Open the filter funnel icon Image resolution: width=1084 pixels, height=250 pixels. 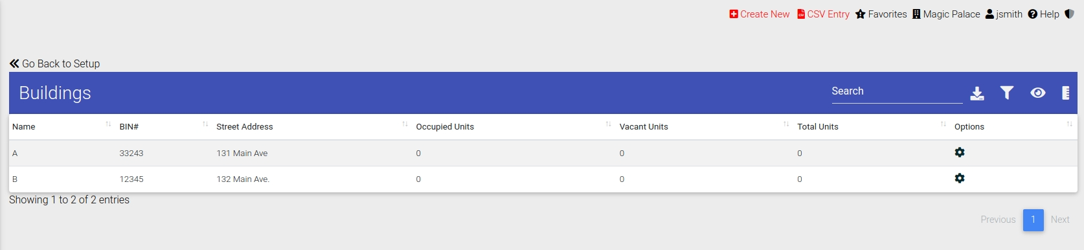click(x=1006, y=93)
